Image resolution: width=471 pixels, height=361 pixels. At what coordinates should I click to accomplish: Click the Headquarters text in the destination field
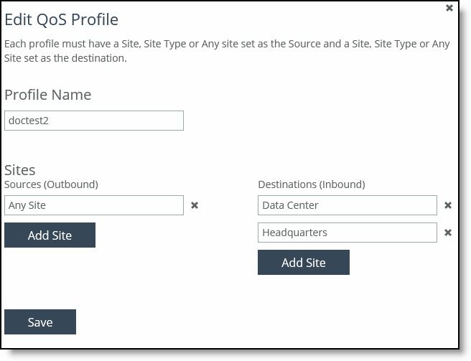[x=294, y=233]
